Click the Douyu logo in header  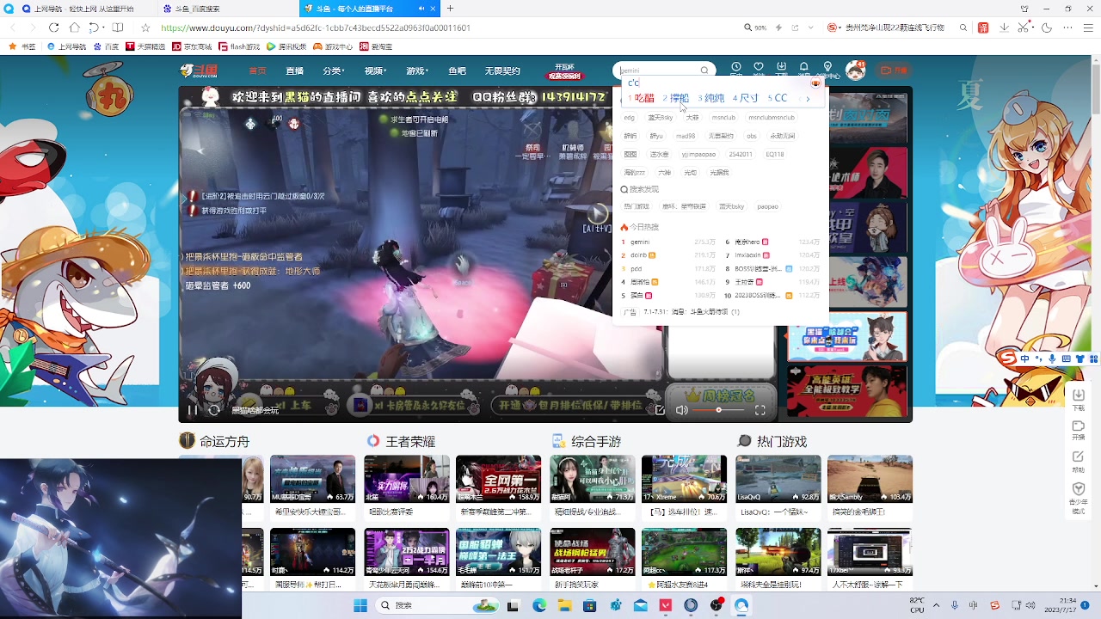click(x=199, y=70)
